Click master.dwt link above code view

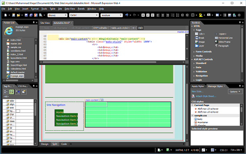tap(183, 32)
